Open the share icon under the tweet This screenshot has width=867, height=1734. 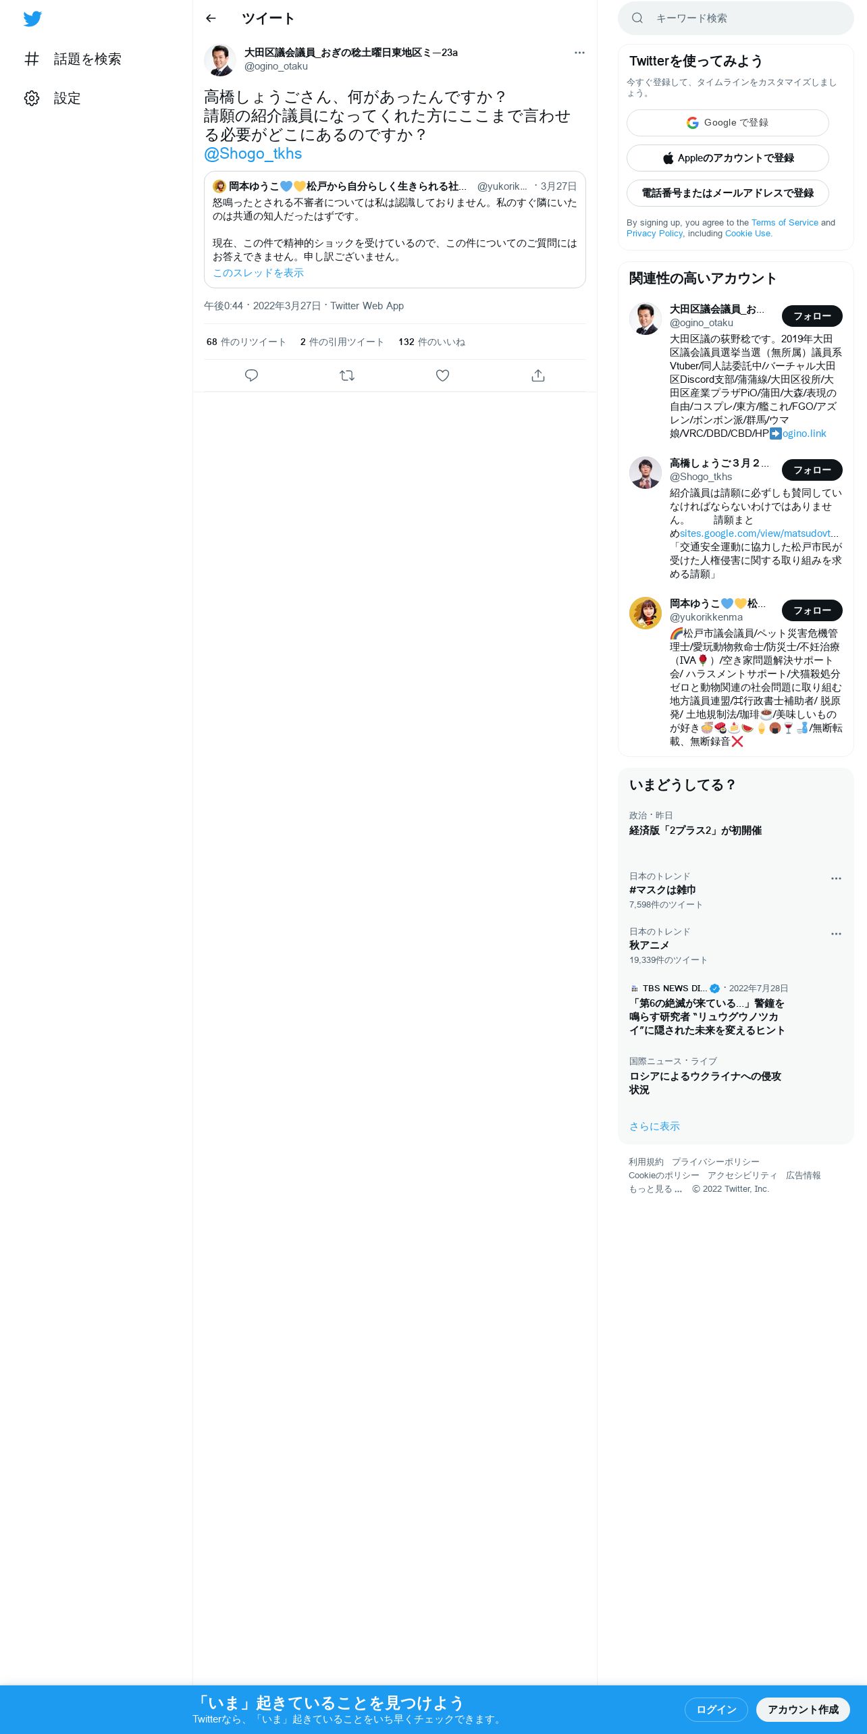pos(538,375)
